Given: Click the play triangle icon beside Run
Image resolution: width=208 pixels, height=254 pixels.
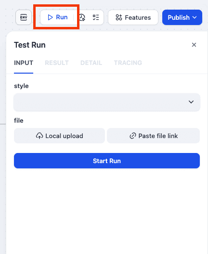Looking at the screenshot, I should pos(50,17).
